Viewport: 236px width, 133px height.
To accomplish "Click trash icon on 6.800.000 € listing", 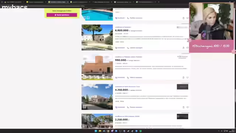I will click(x=183, y=48).
